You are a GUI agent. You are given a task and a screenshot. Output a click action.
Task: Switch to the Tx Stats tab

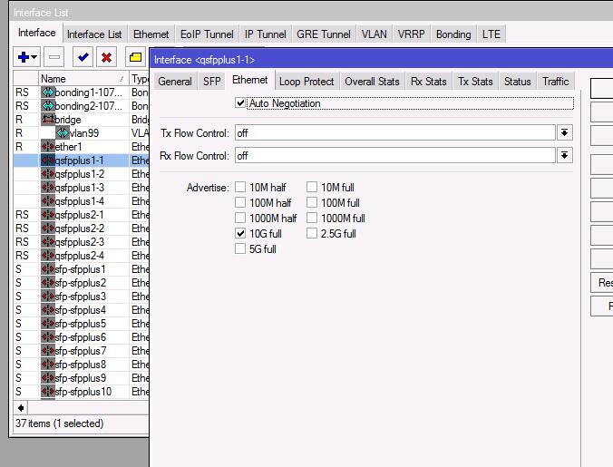click(475, 82)
